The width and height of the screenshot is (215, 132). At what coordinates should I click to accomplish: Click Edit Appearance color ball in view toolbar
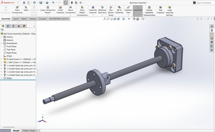click(x=134, y=19)
